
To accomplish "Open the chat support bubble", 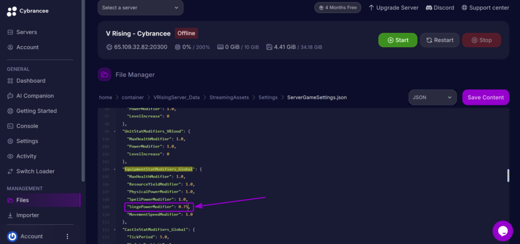I will click(503, 231).
